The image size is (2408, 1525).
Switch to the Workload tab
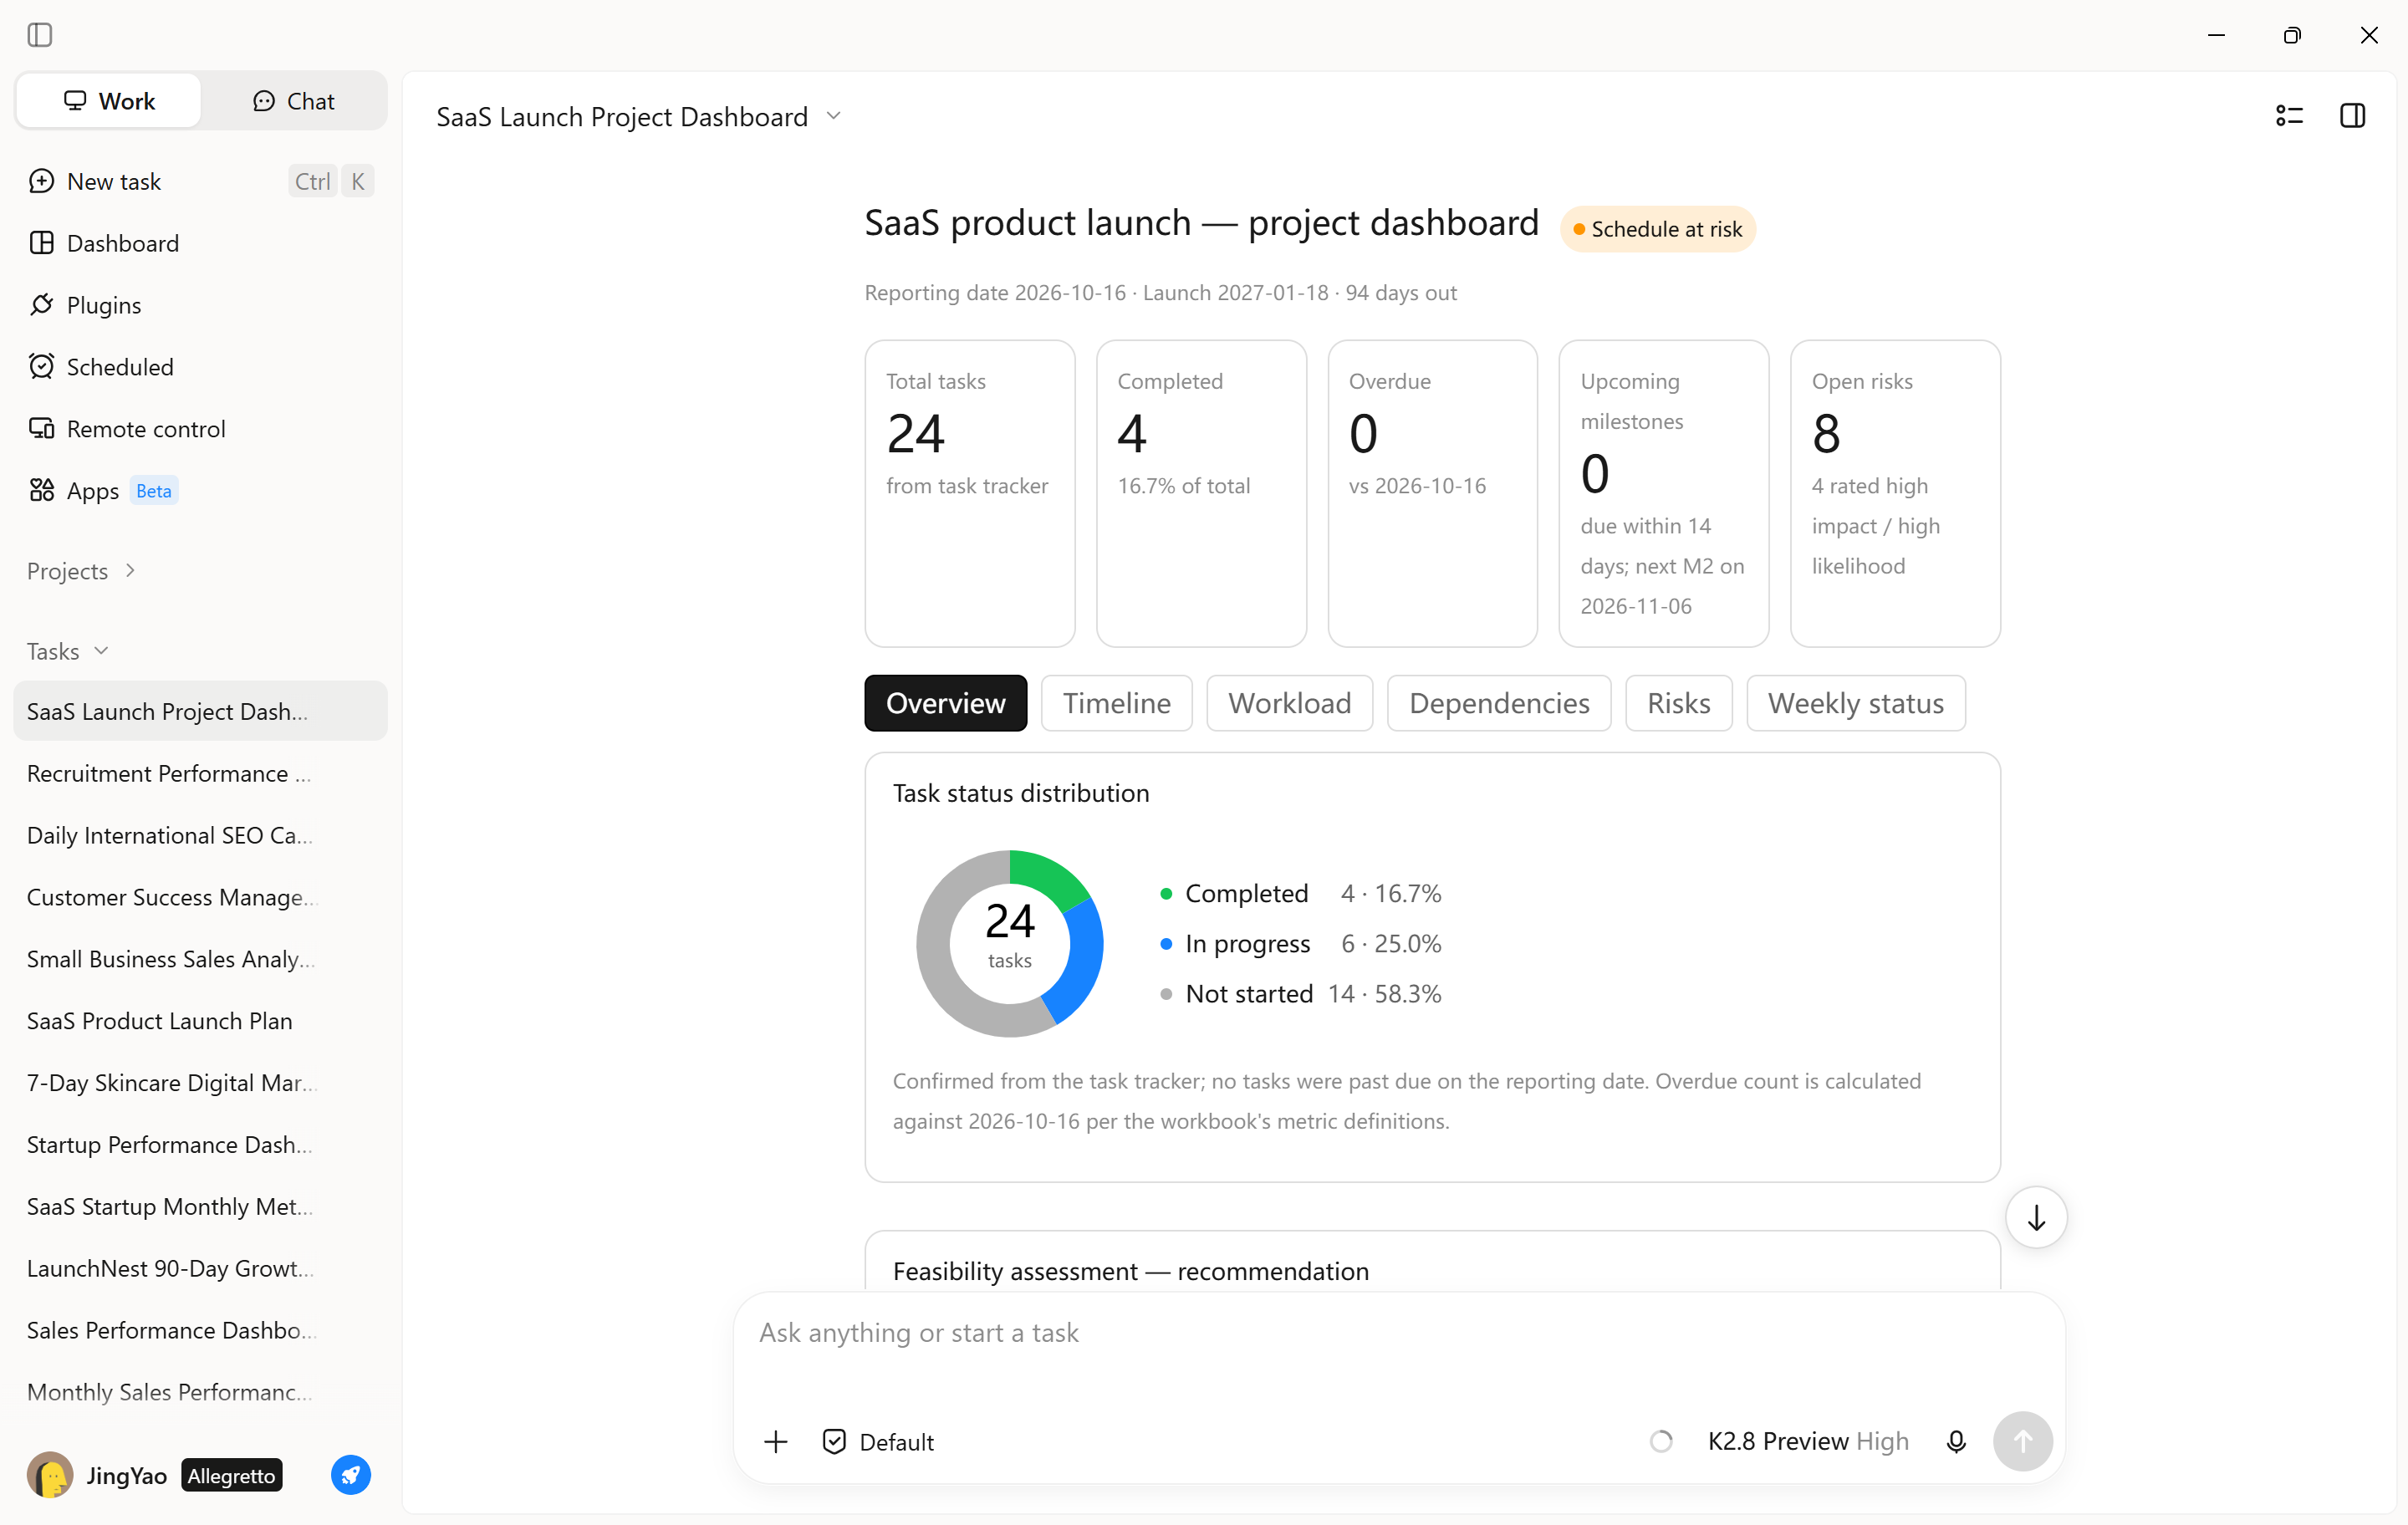(1289, 703)
